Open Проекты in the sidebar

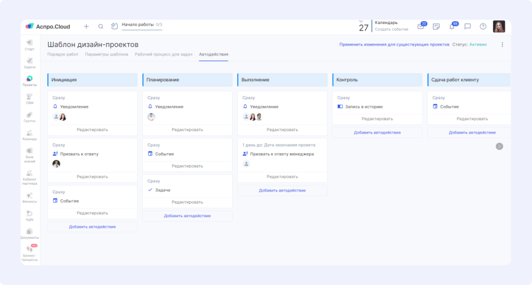(x=30, y=81)
